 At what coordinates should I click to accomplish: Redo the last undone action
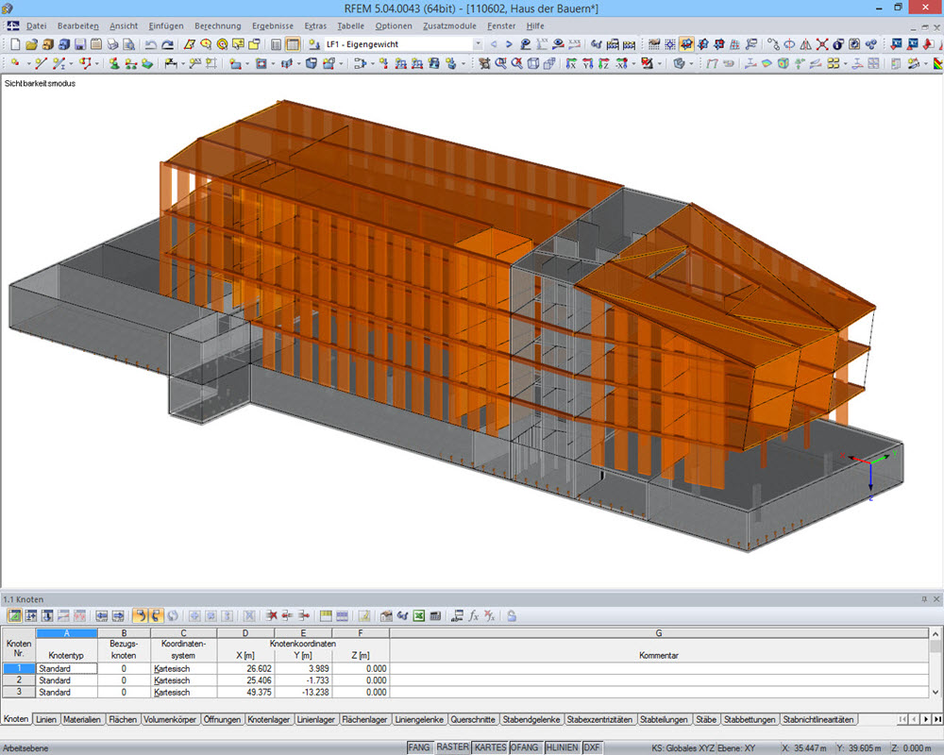click(x=167, y=43)
